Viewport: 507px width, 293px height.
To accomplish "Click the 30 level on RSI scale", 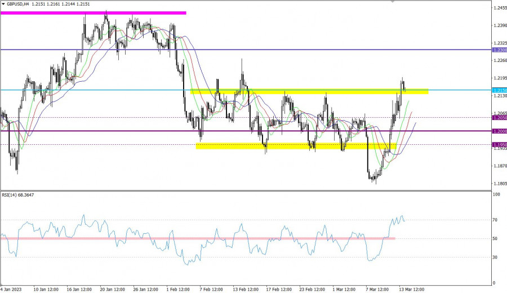I will point(496,258).
